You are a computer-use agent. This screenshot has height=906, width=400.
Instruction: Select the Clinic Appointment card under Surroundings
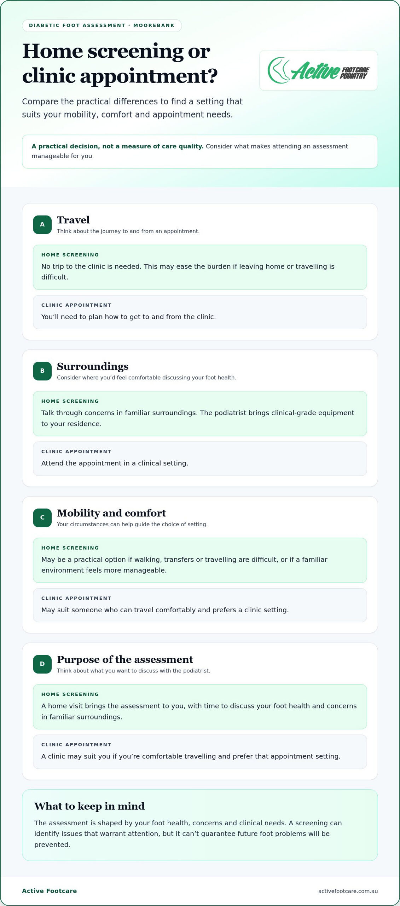tap(200, 459)
